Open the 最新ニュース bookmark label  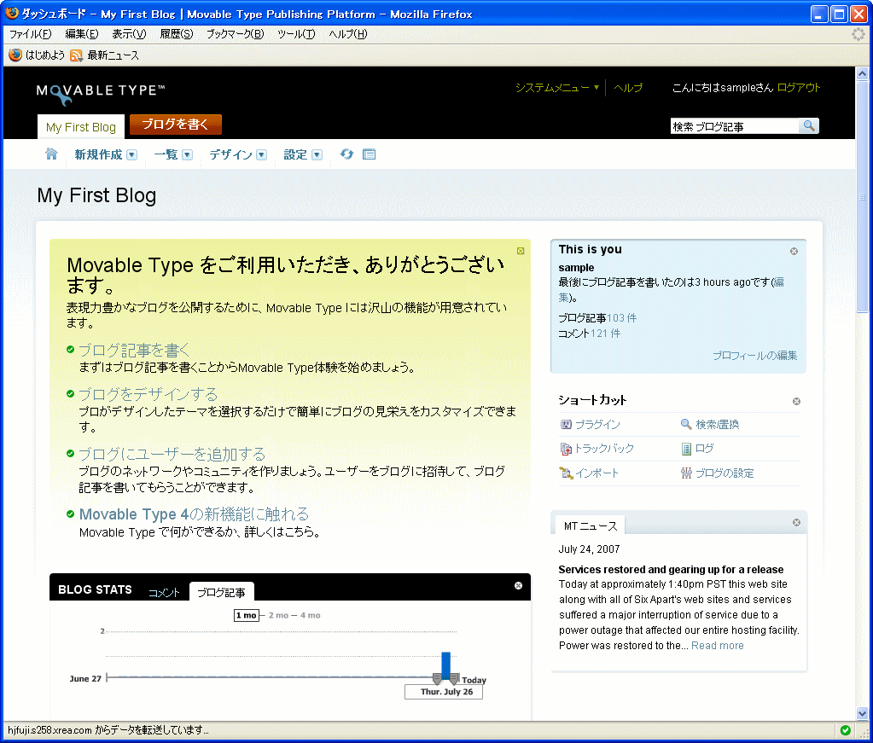[x=113, y=55]
